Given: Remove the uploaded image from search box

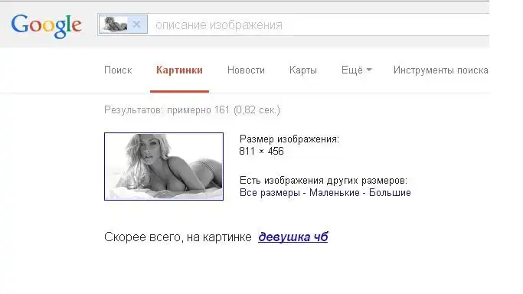Looking at the screenshot, I should (x=136, y=24).
